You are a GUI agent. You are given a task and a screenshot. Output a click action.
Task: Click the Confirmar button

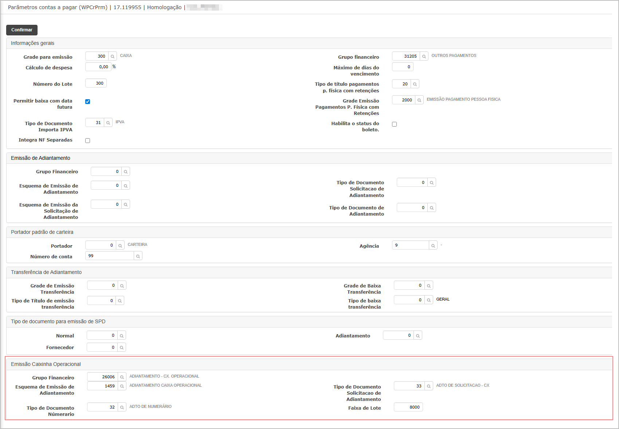click(22, 30)
